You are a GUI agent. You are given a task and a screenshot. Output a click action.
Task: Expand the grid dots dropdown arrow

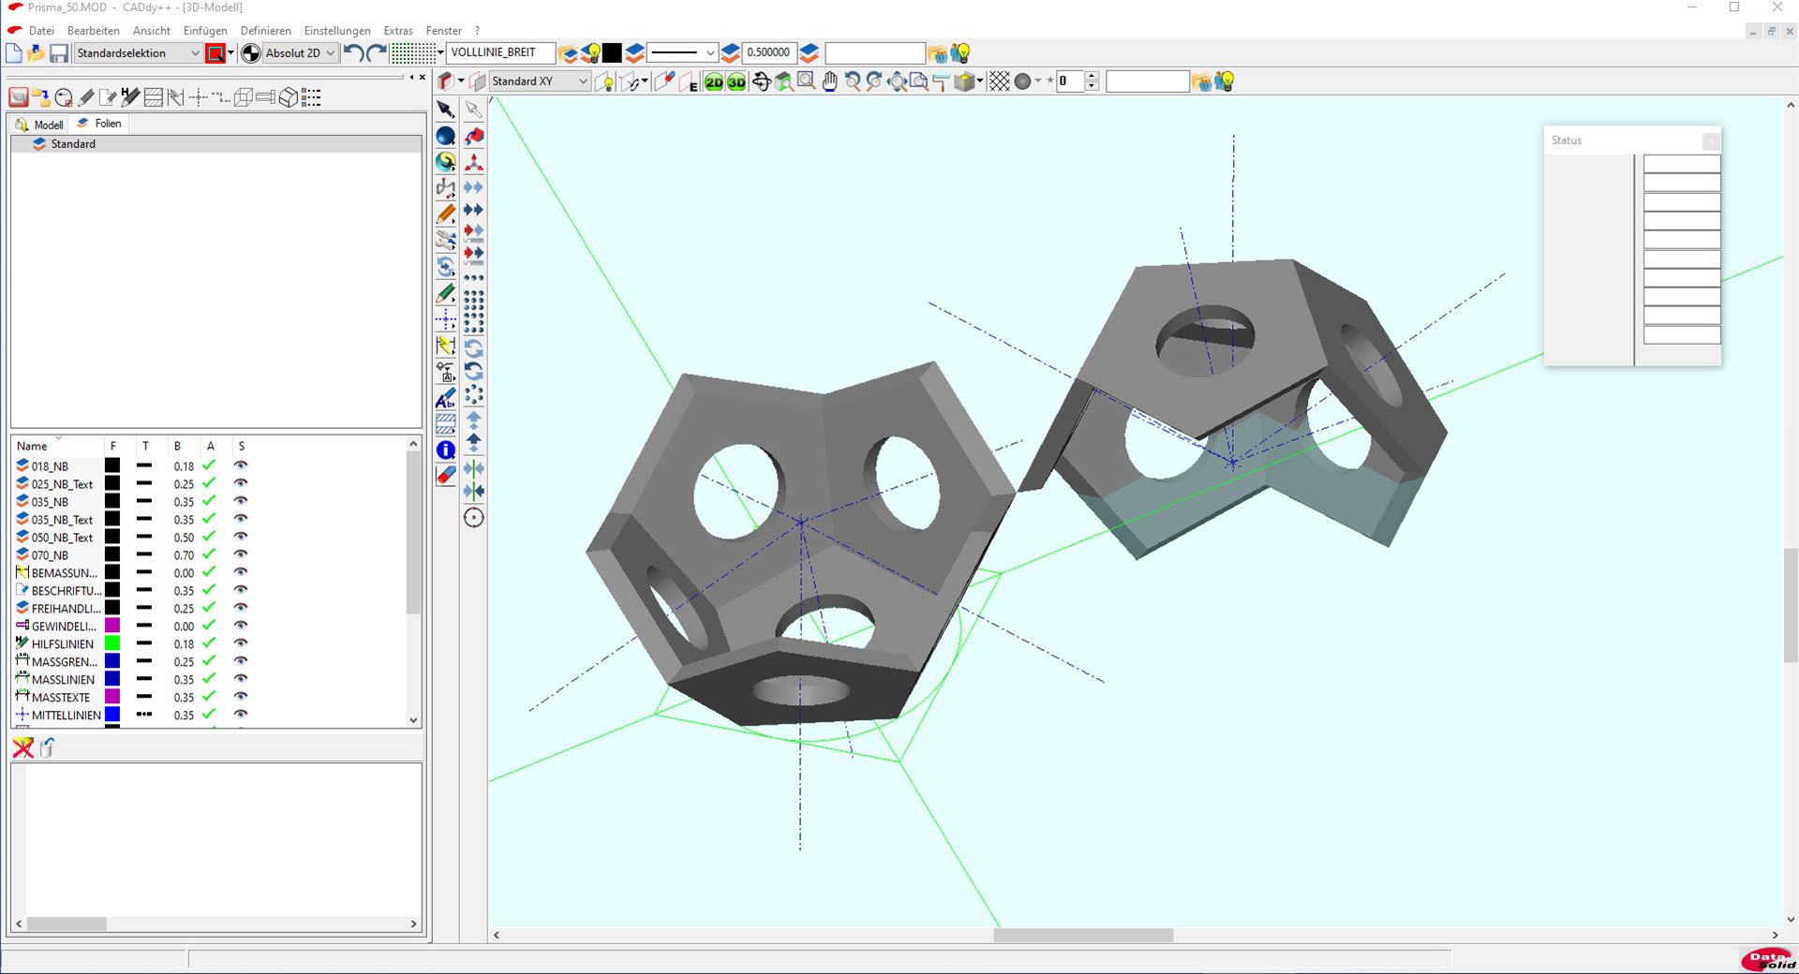440,53
